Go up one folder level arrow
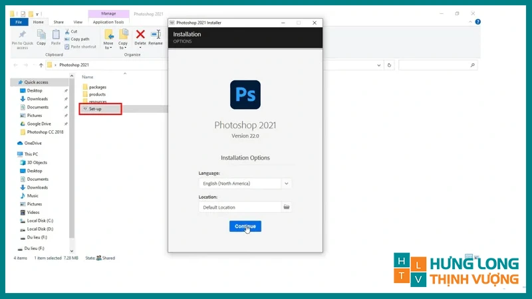Viewport: 532px width, 299px height. 41,65
